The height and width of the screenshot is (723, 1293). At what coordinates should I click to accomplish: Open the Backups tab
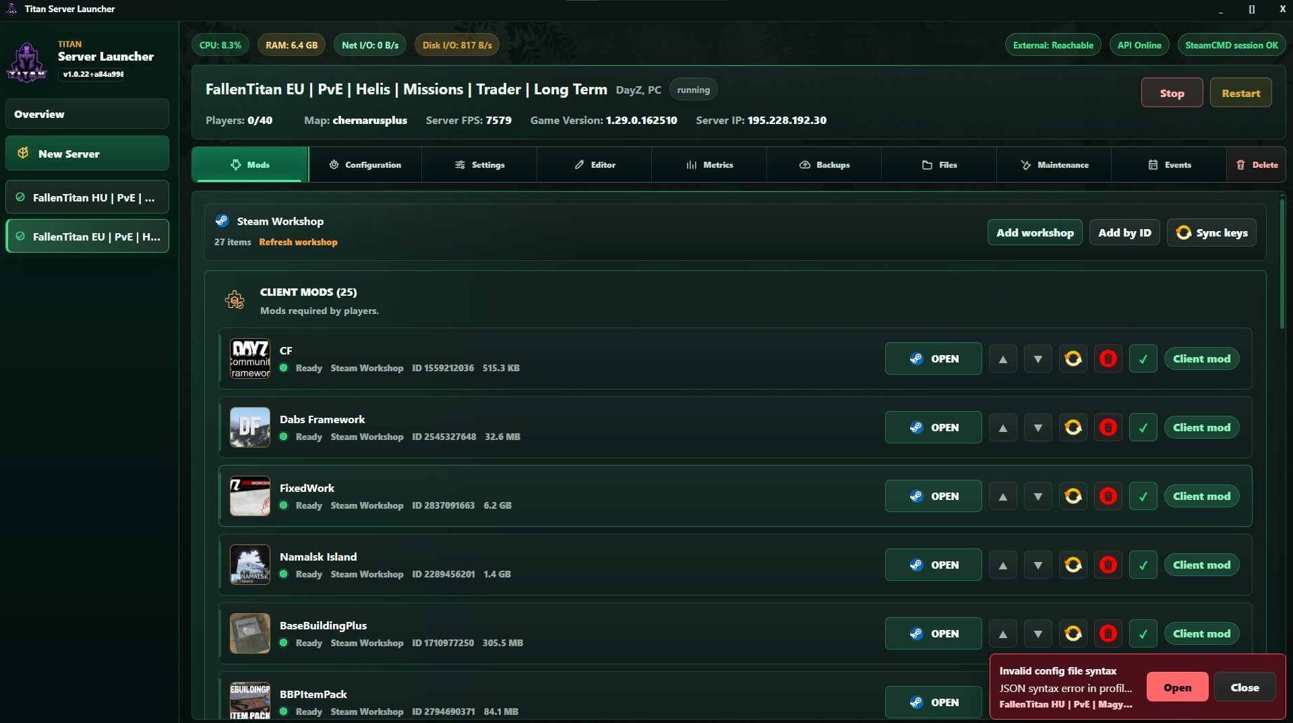pos(824,164)
